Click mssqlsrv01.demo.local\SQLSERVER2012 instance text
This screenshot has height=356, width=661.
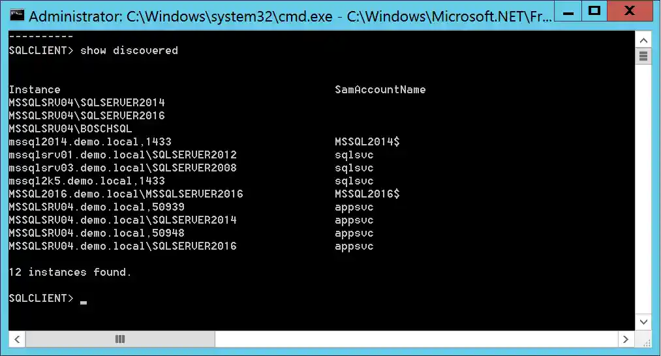click(123, 155)
